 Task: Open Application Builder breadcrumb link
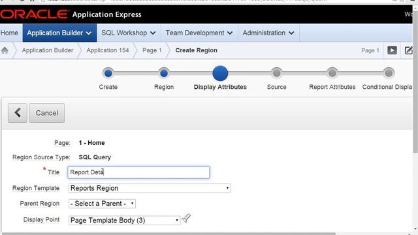[x=48, y=50]
